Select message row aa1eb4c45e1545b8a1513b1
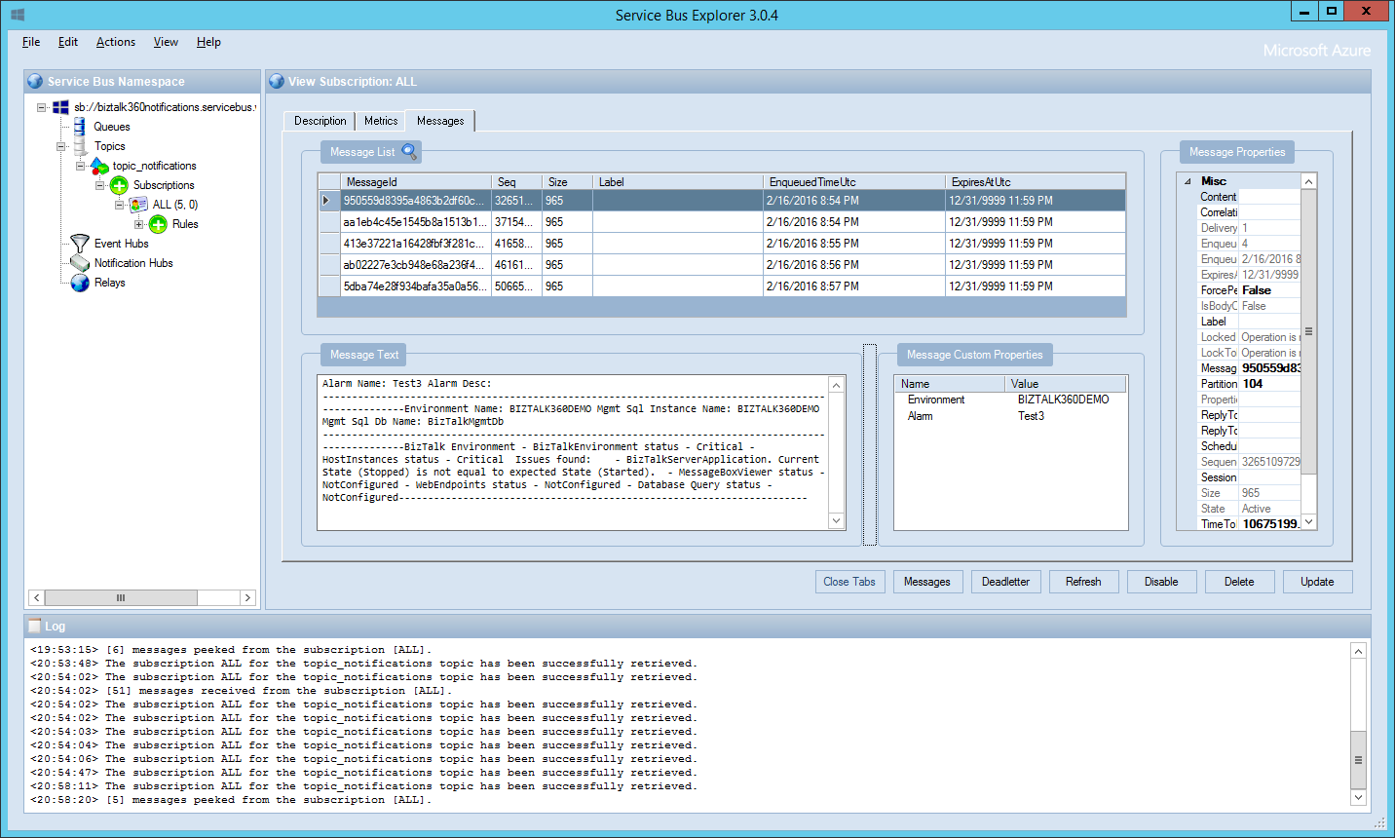 click(x=722, y=222)
